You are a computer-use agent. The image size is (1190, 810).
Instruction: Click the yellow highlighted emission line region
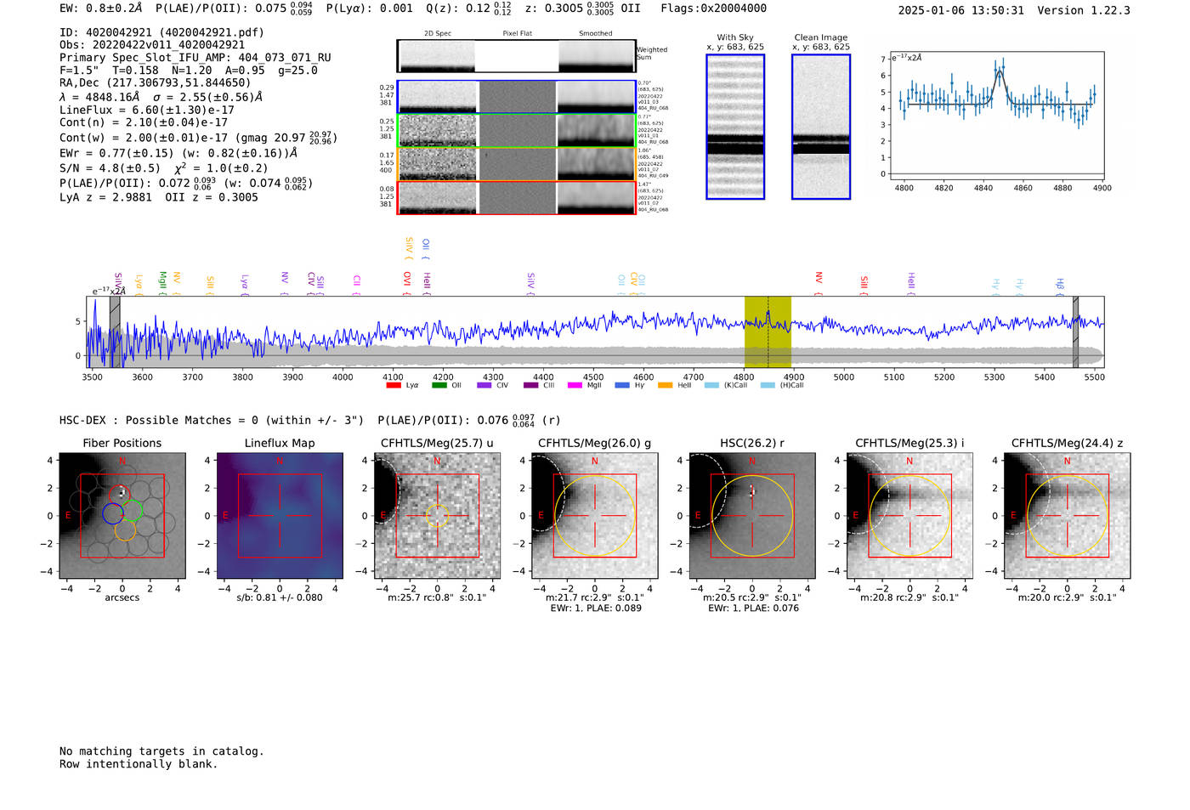coord(768,332)
